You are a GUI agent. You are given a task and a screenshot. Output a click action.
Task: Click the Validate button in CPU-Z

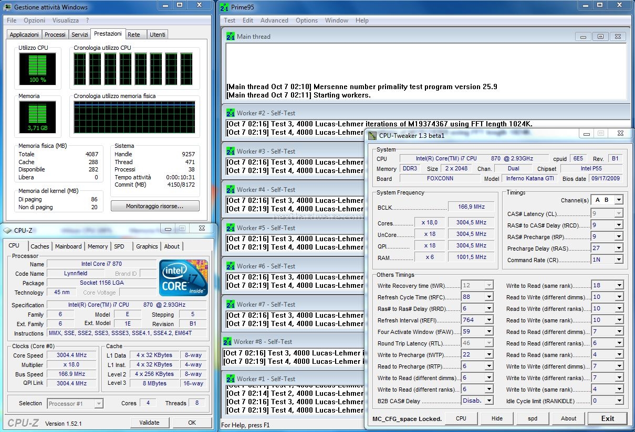coord(150,423)
